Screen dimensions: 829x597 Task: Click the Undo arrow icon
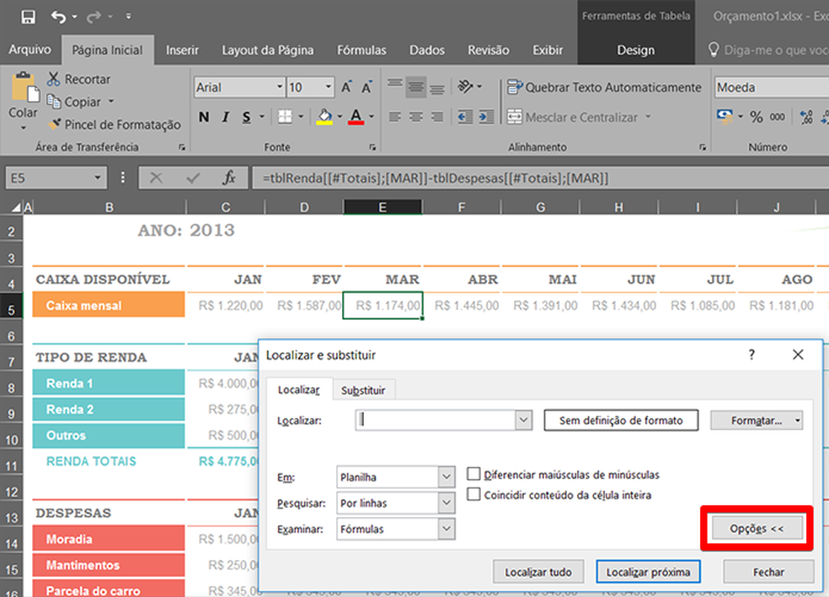coord(58,17)
